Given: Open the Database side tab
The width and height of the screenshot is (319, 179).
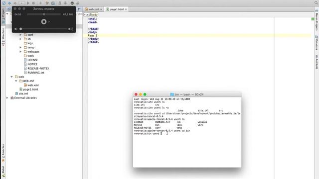Looking at the screenshot, I should pyautogui.click(x=317, y=43).
